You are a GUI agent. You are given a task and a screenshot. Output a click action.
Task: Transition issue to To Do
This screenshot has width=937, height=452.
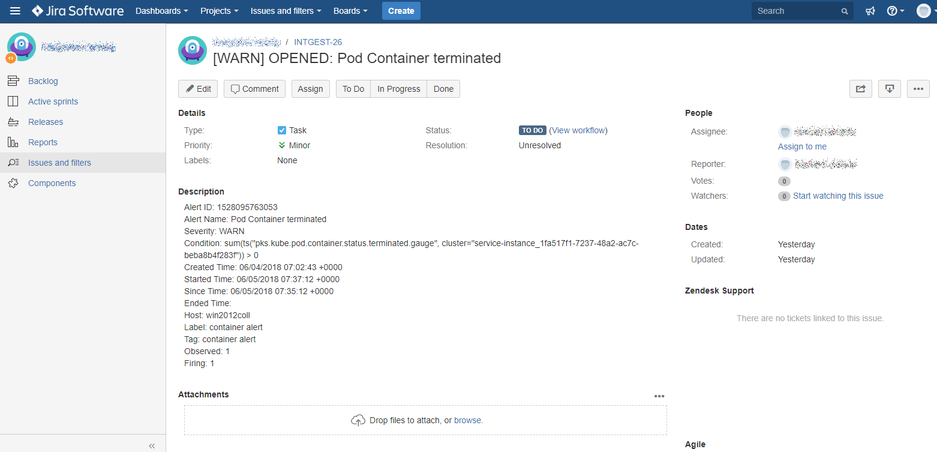(353, 89)
